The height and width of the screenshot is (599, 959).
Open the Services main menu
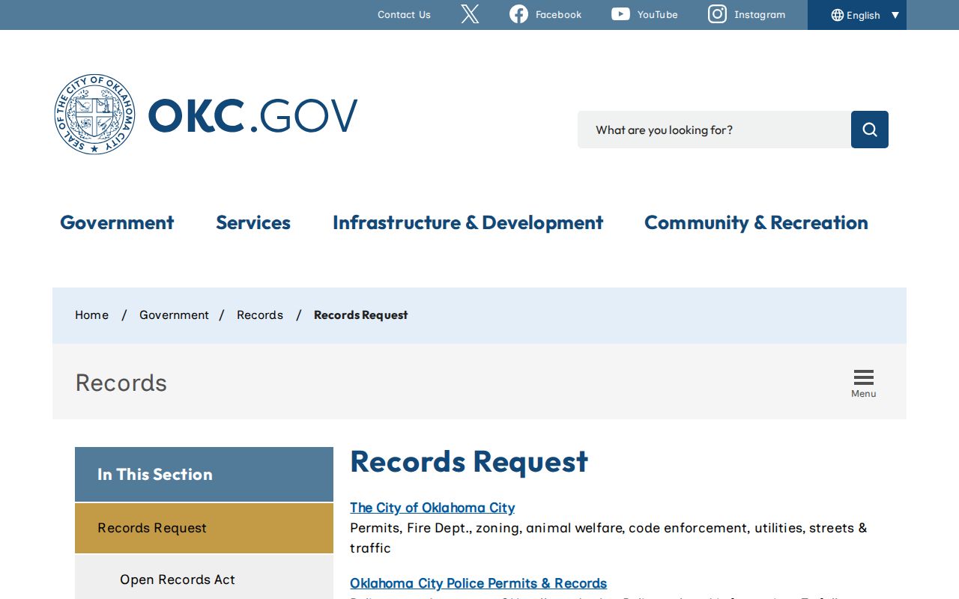[253, 222]
